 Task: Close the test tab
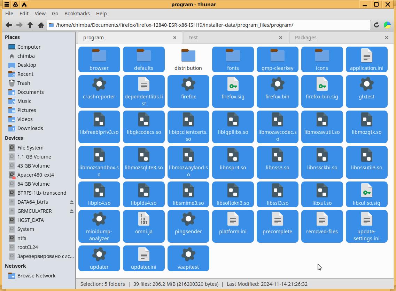coord(281,38)
